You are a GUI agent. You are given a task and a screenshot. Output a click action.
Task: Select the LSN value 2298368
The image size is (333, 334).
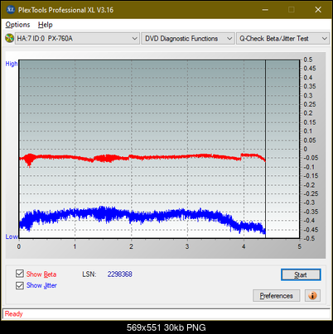120,274
